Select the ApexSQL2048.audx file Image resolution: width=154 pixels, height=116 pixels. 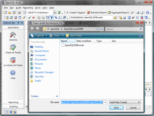[x=73, y=45]
